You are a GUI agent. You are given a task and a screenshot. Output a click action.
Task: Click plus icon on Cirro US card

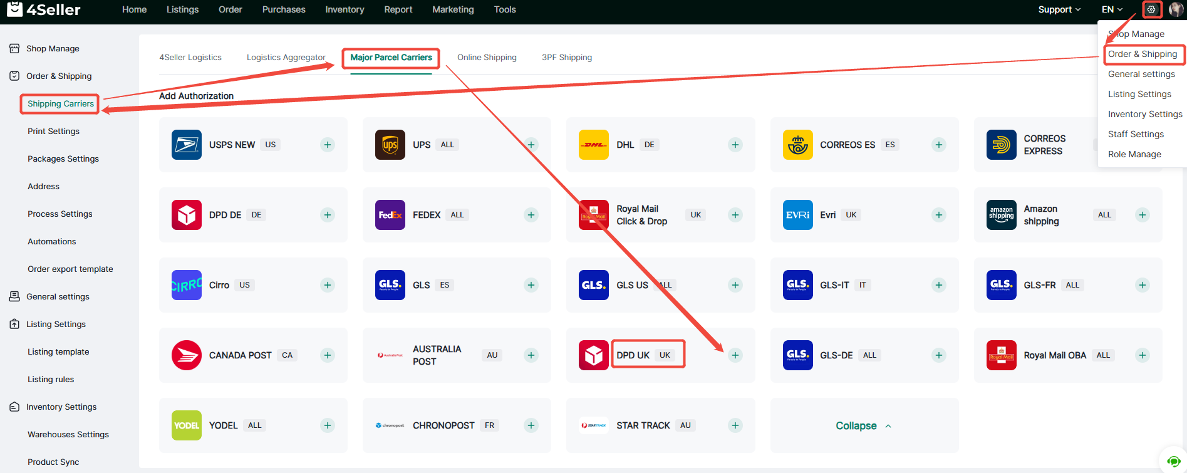(x=327, y=285)
